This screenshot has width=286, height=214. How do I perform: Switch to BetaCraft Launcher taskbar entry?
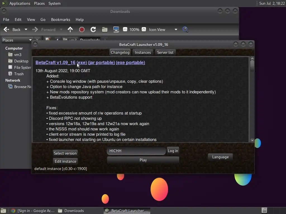127,211
